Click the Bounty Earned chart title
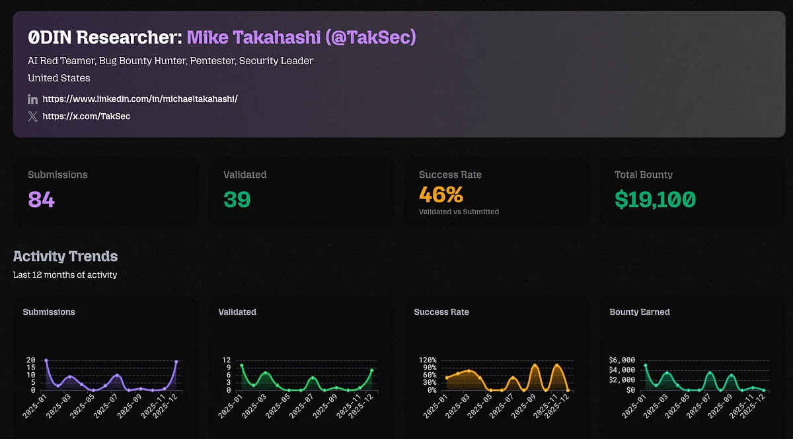Screen dimensions: 793x439 coord(640,312)
